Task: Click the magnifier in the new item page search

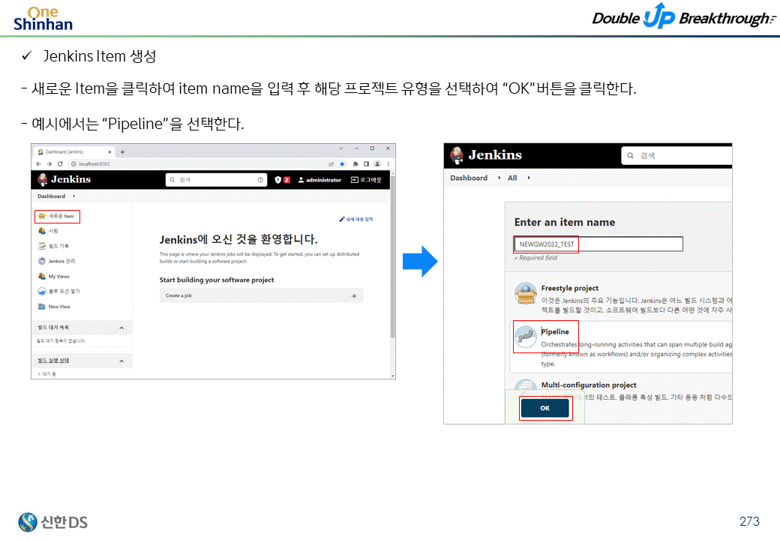Action: coord(630,156)
